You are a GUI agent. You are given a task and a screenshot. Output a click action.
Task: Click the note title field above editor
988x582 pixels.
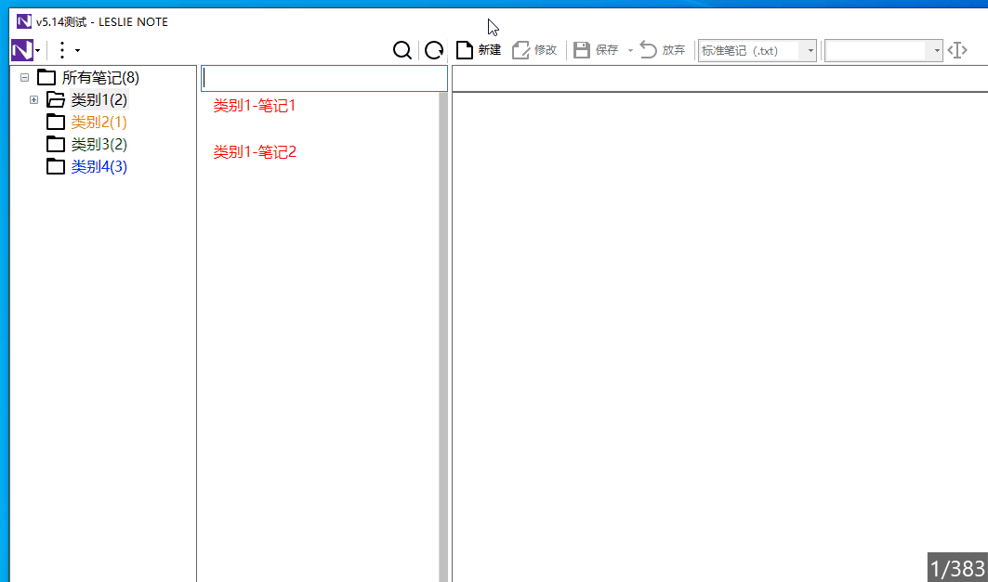[x=719, y=79]
